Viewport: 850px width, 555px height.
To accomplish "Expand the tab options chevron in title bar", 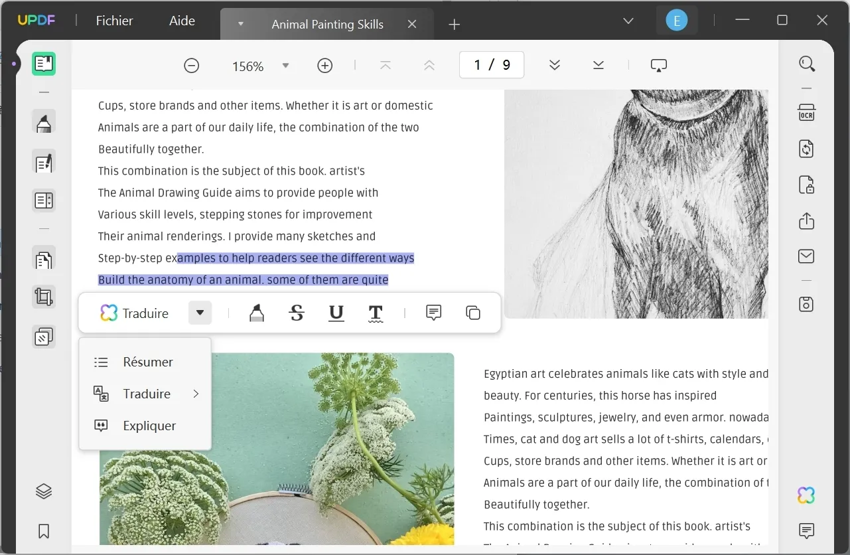I will 628,21.
